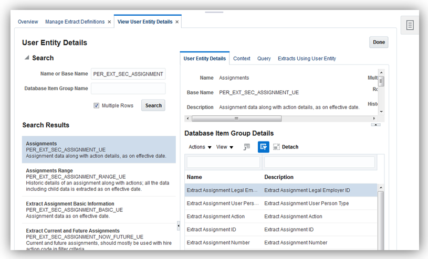
Task: Select the View User Entity Details tab
Action: 145,22
